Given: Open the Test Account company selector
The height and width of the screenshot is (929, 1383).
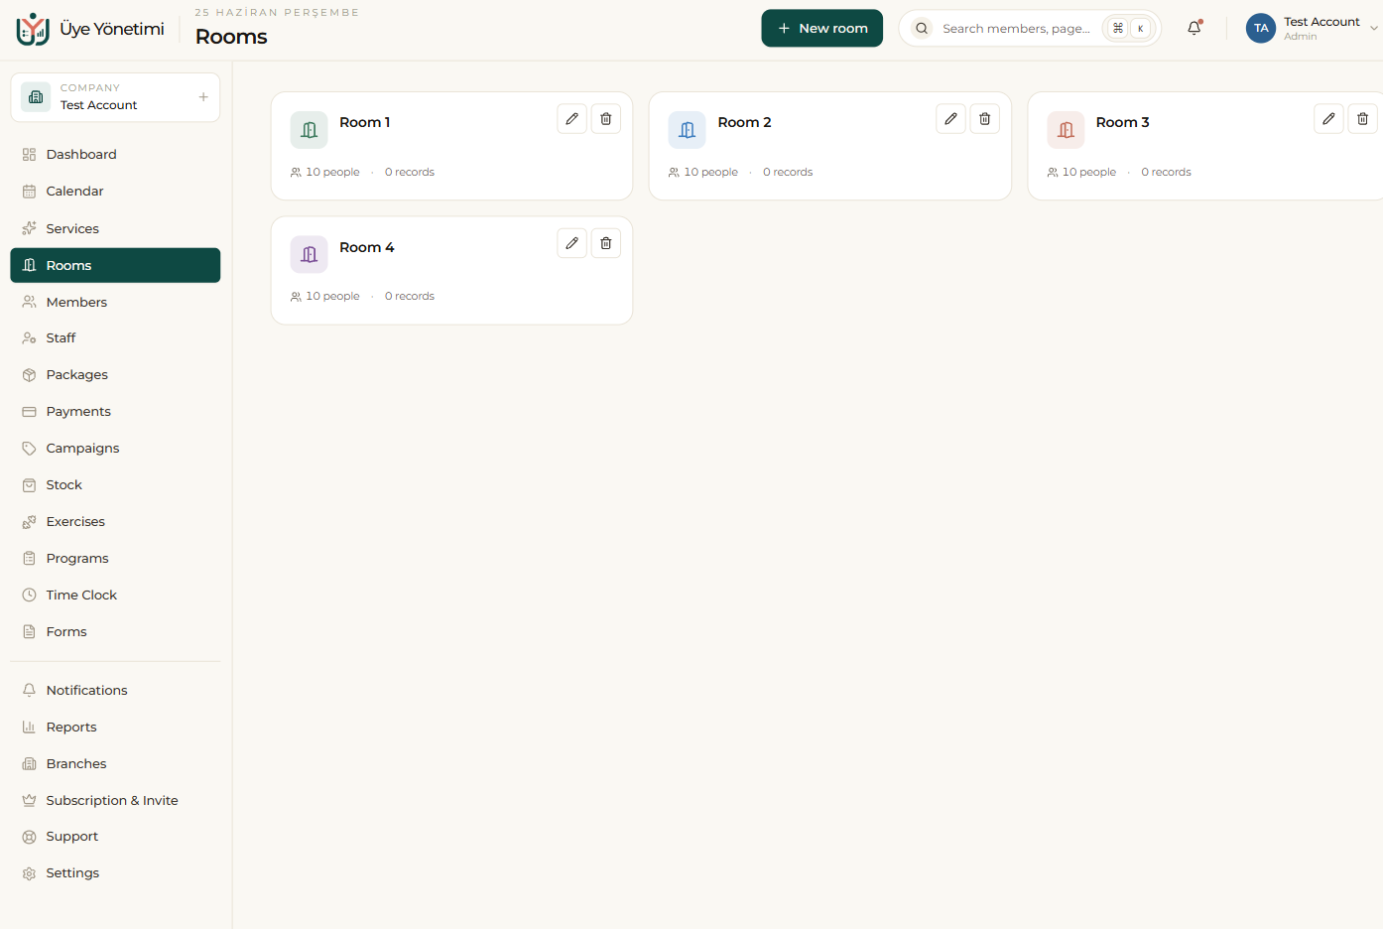Looking at the screenshot, I should click(115, 97).
